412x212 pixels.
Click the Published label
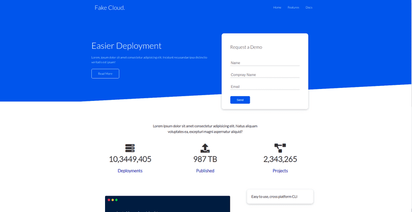(x=205, y=171)
